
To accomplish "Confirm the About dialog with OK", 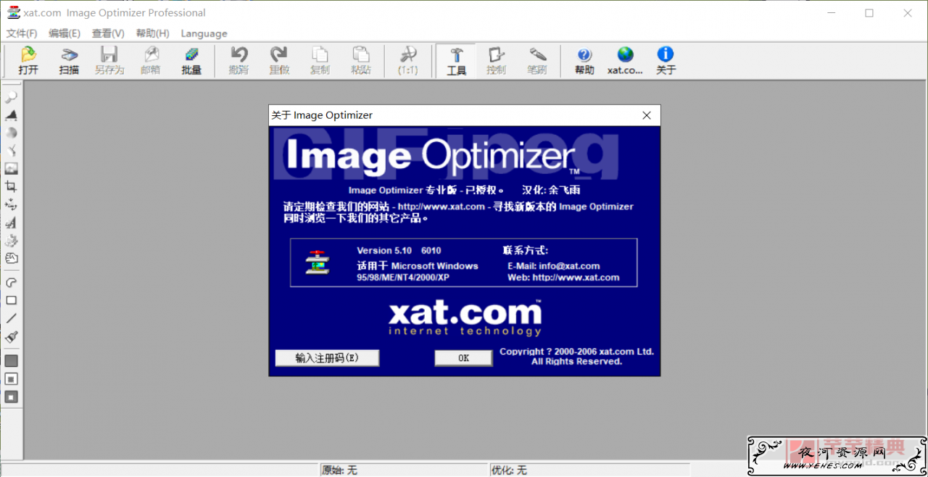I will [463, 358].
